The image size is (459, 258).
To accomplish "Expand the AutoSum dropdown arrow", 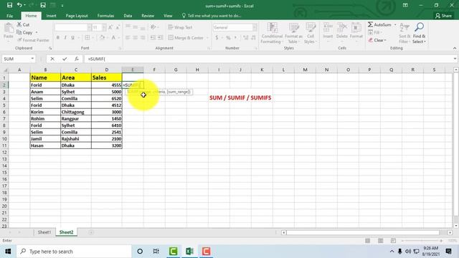I will pos(395,24).
